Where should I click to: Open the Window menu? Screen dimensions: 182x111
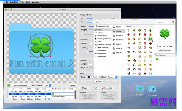click(36, 2)
